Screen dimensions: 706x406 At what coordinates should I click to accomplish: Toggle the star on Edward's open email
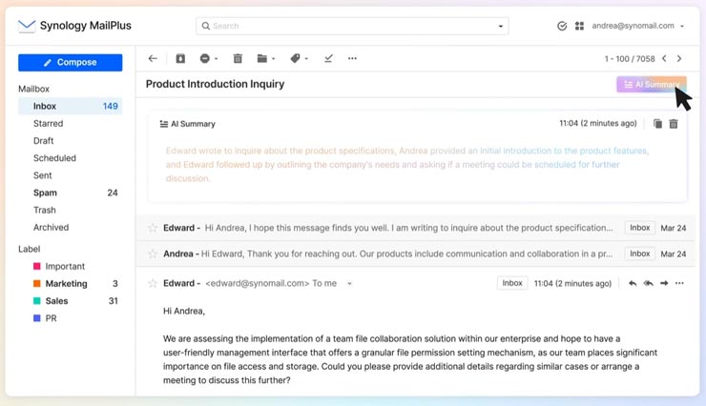click(153, 283)
